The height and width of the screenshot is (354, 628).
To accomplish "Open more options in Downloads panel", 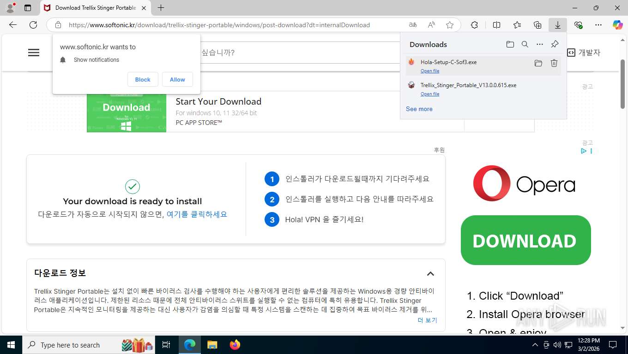I will pos(540,44).
